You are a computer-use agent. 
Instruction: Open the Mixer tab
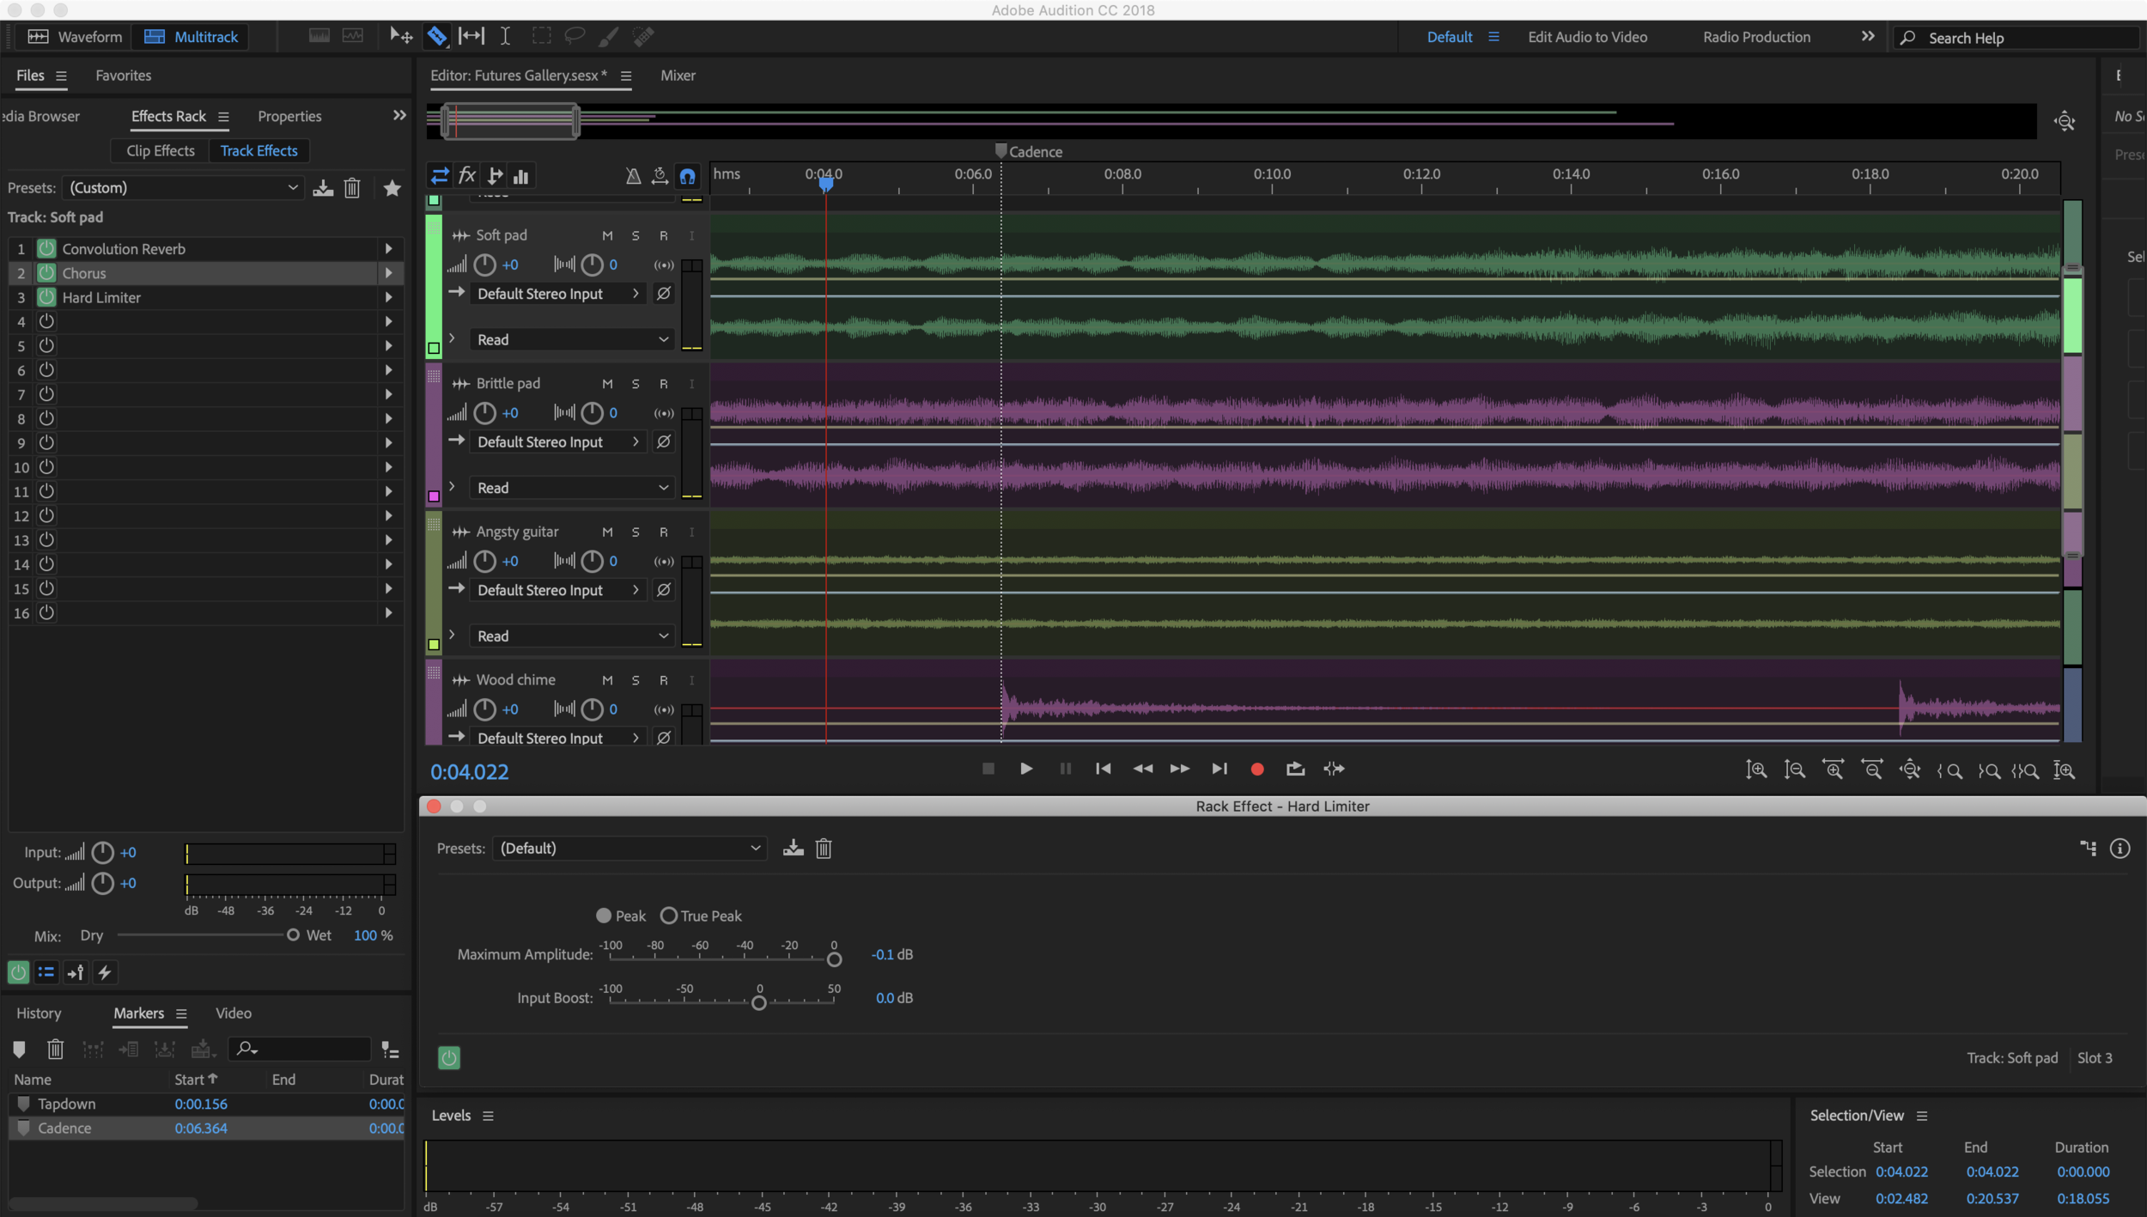[x=678, y=76]
